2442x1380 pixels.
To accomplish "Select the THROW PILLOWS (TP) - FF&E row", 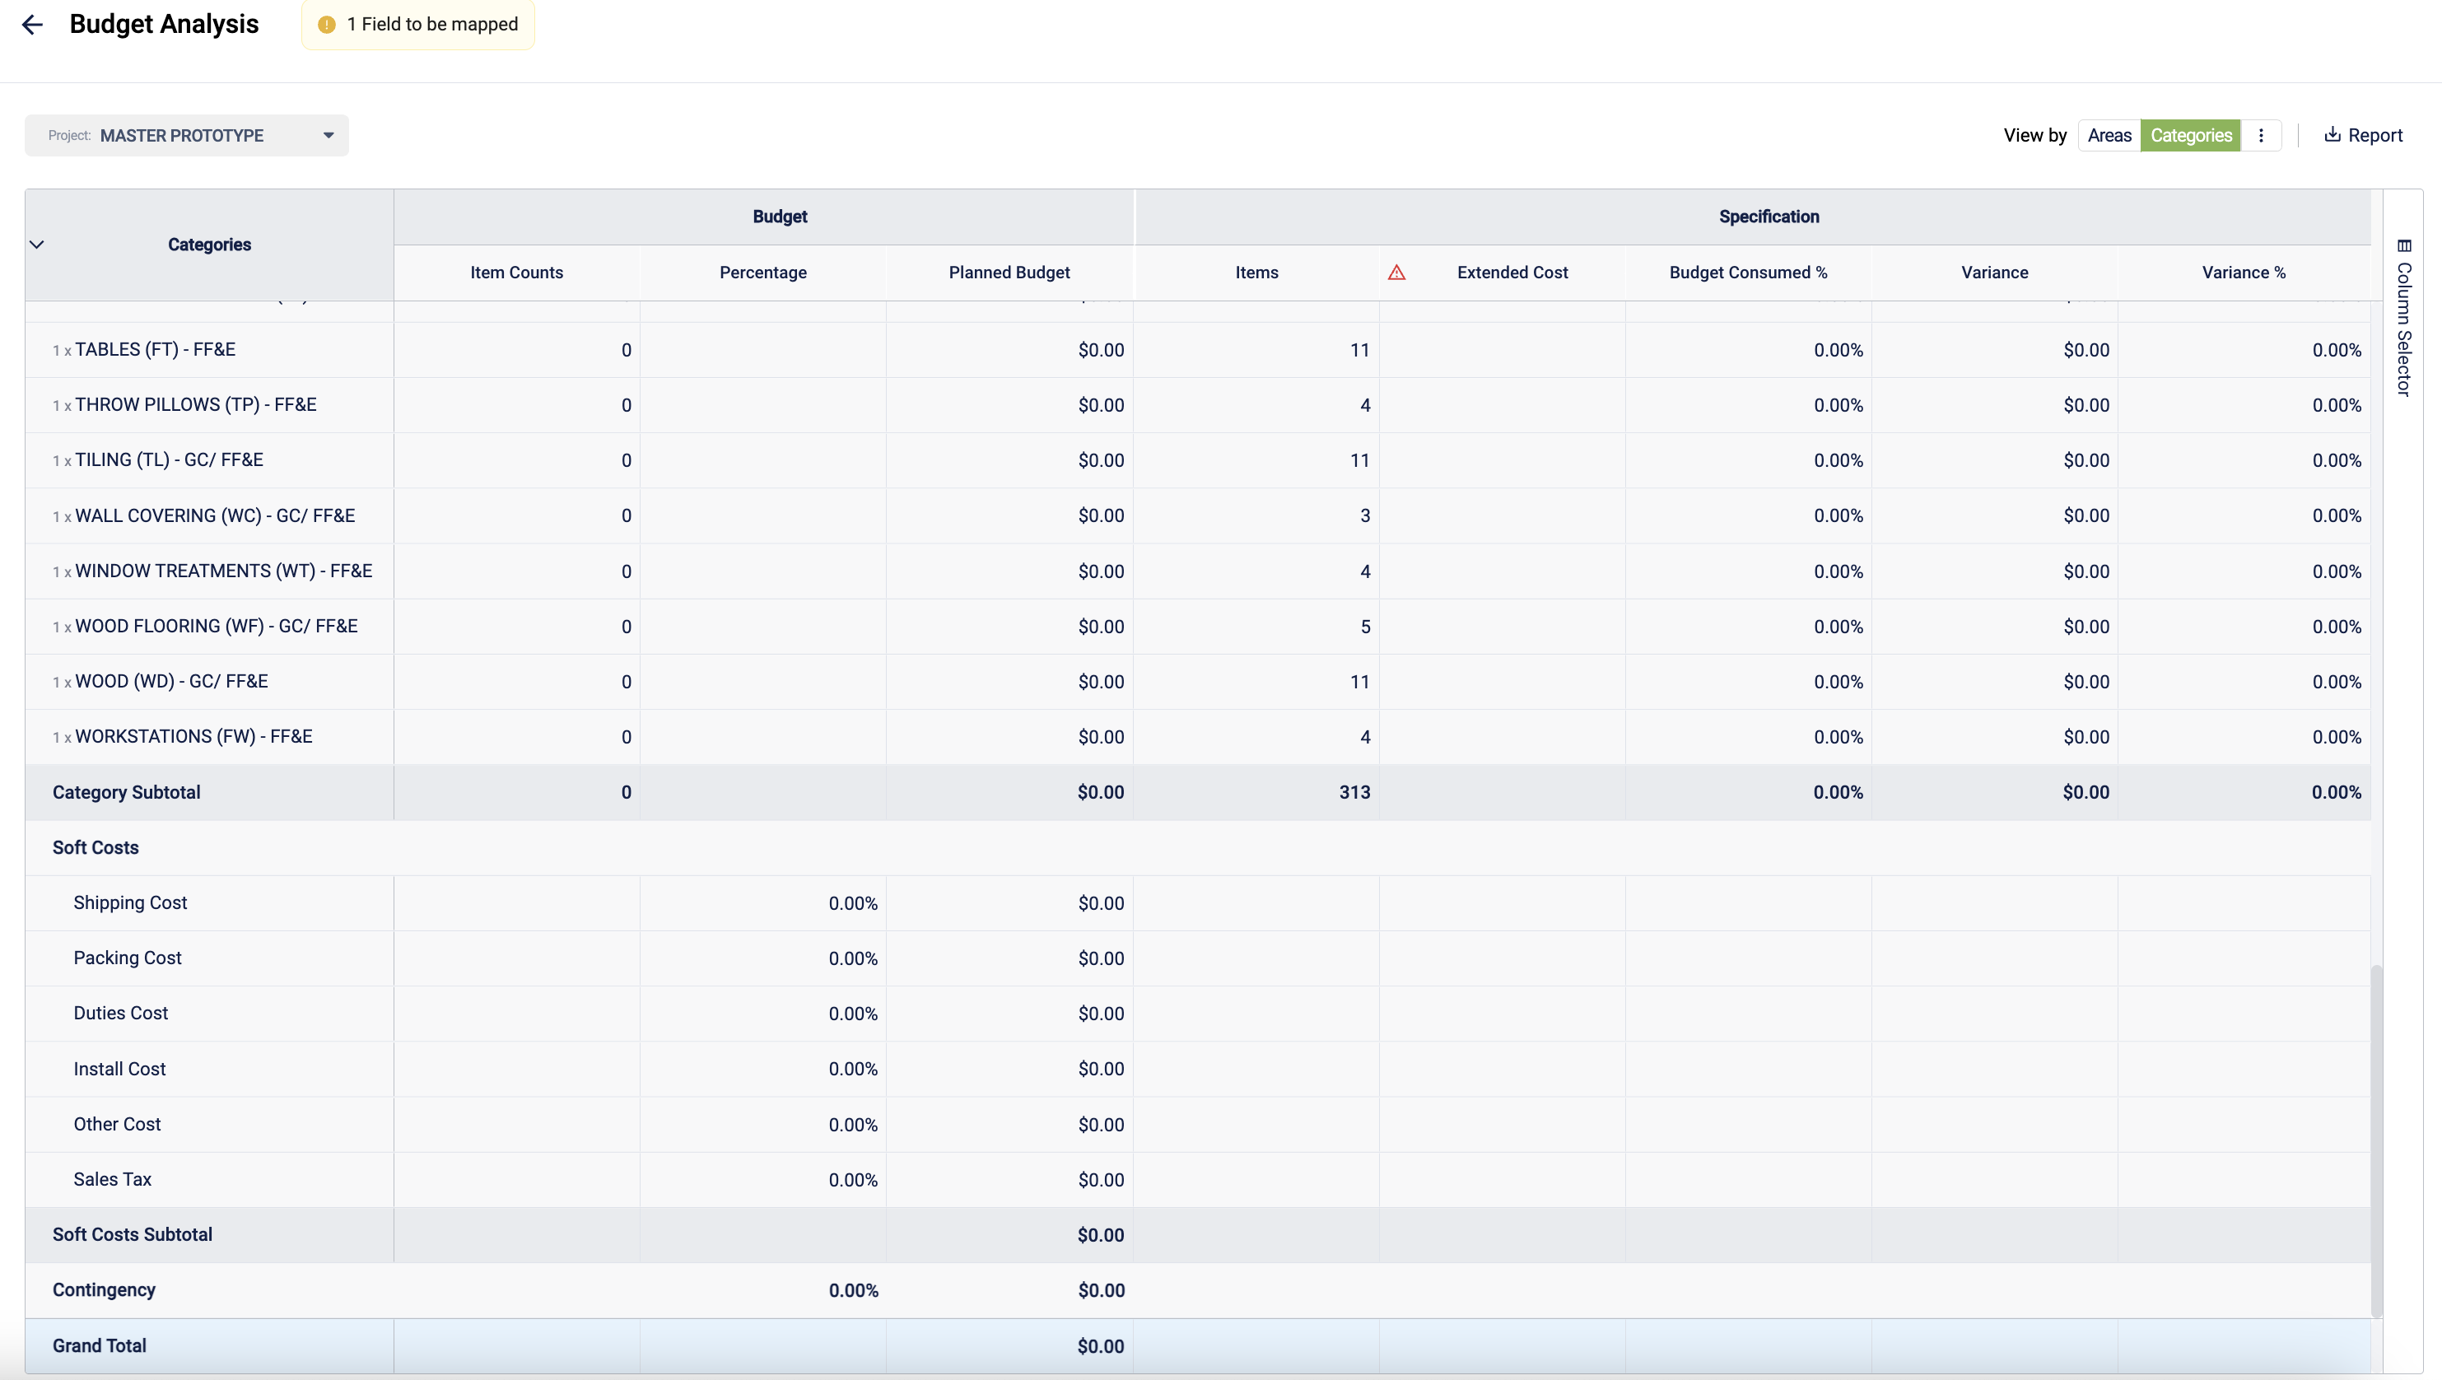I will (1198, 405).
